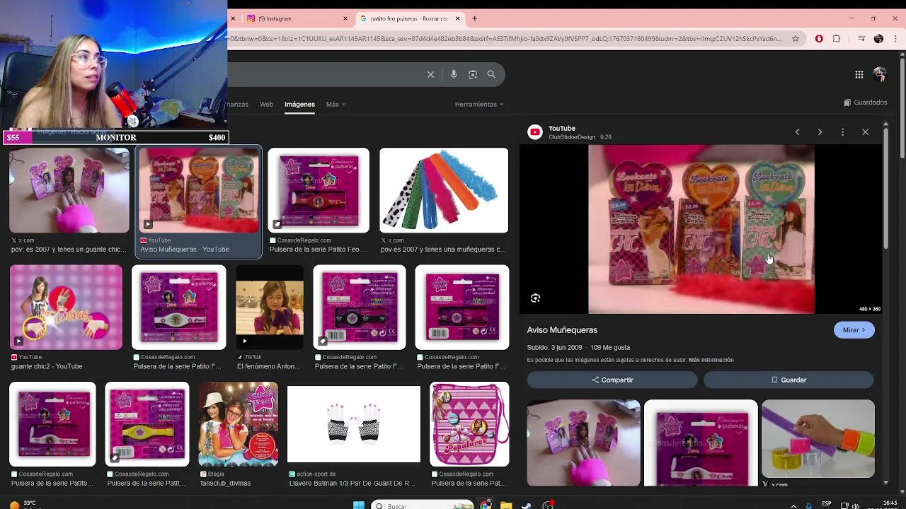Bookmark this page with the star icon
Image resolution: width=906 pixels, height=509 pixels.
(796, 39)
